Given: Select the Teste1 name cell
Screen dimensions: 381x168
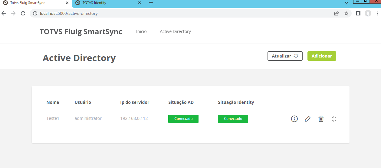Looking at the screenshot, I should tap(53, 118).
